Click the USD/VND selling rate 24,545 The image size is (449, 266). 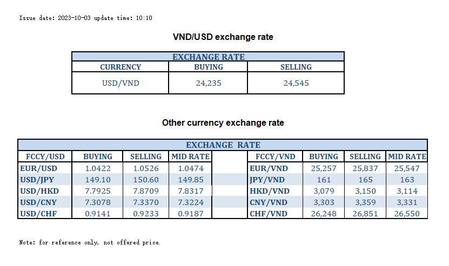tap(296, 84)
